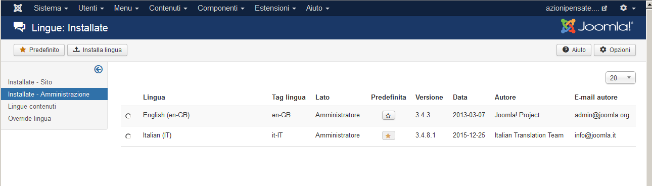Open the Contenuti menu

pos(168,8)
